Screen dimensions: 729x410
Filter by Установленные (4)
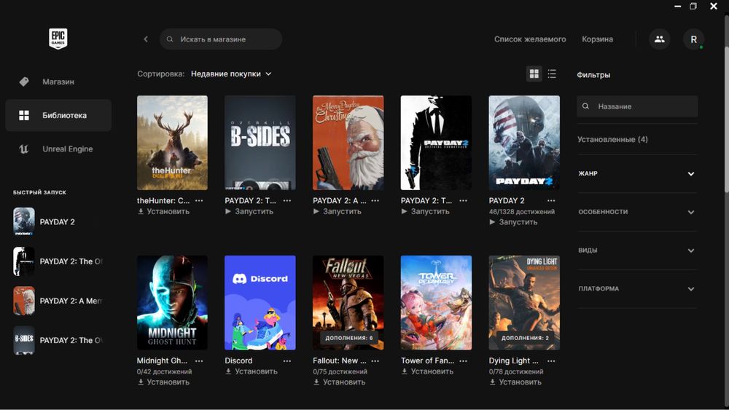(613, 139)
